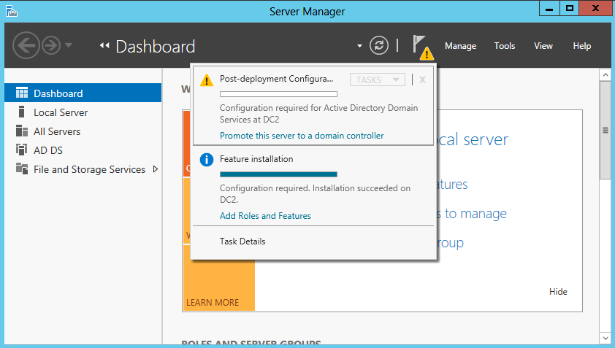The image size is (615, 348).
Task: Minimize the Server Manager window
Action: (x=549, y=8)
